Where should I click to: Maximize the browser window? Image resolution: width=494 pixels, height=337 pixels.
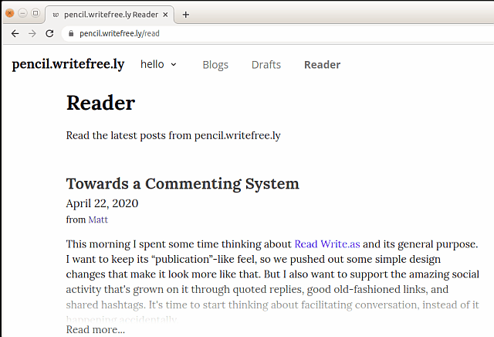pyautogui.click(x=36, y=13)
